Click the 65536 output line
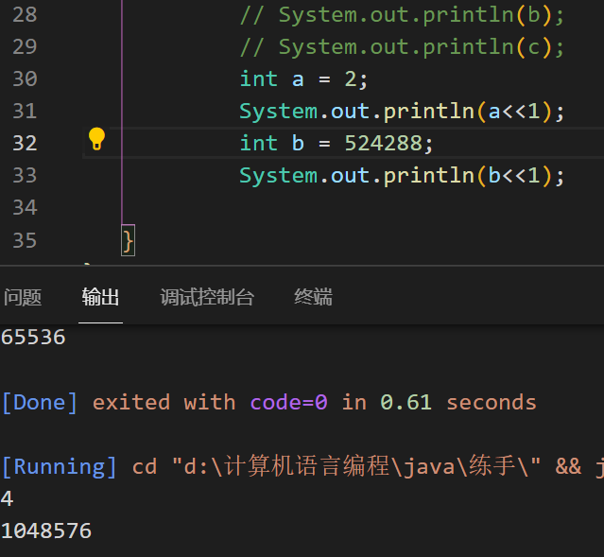The height and width of the screenshot is (557, 604). point(33,338)
